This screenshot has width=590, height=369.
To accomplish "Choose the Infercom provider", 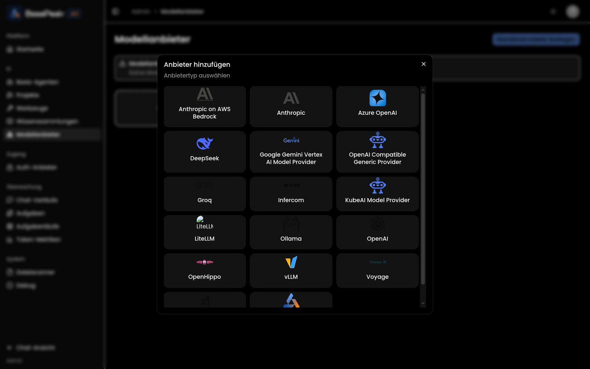I will click(291, 194).
